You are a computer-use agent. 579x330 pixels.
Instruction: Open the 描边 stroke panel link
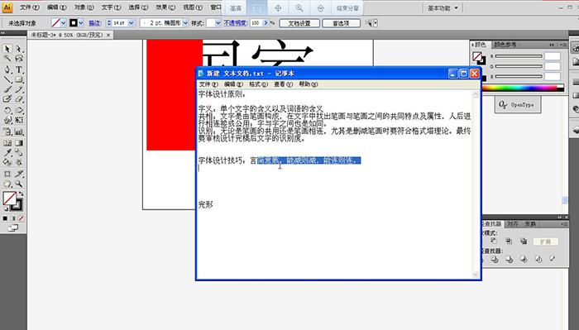[x=95, y=23]
